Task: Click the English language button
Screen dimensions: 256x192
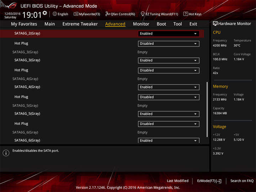Action: (x=60, y=14)
